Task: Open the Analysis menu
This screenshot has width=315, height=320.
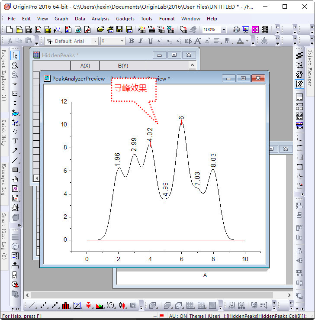Action: (100, 19)
